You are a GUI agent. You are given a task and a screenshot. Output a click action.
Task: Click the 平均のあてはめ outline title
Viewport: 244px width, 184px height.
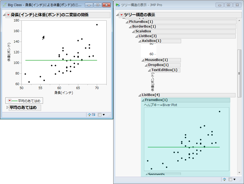point(23,107)
